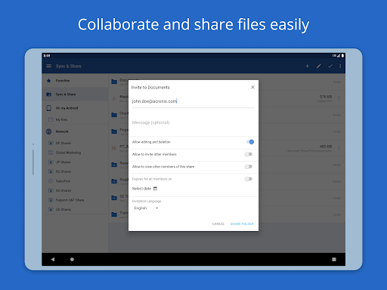
Task: Open Network section in the sidebar
Action: tap(76, 131)
